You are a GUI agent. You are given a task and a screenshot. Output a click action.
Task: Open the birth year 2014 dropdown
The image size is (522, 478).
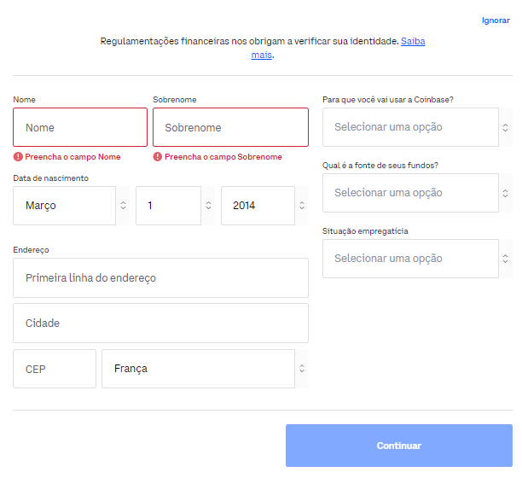258,206
